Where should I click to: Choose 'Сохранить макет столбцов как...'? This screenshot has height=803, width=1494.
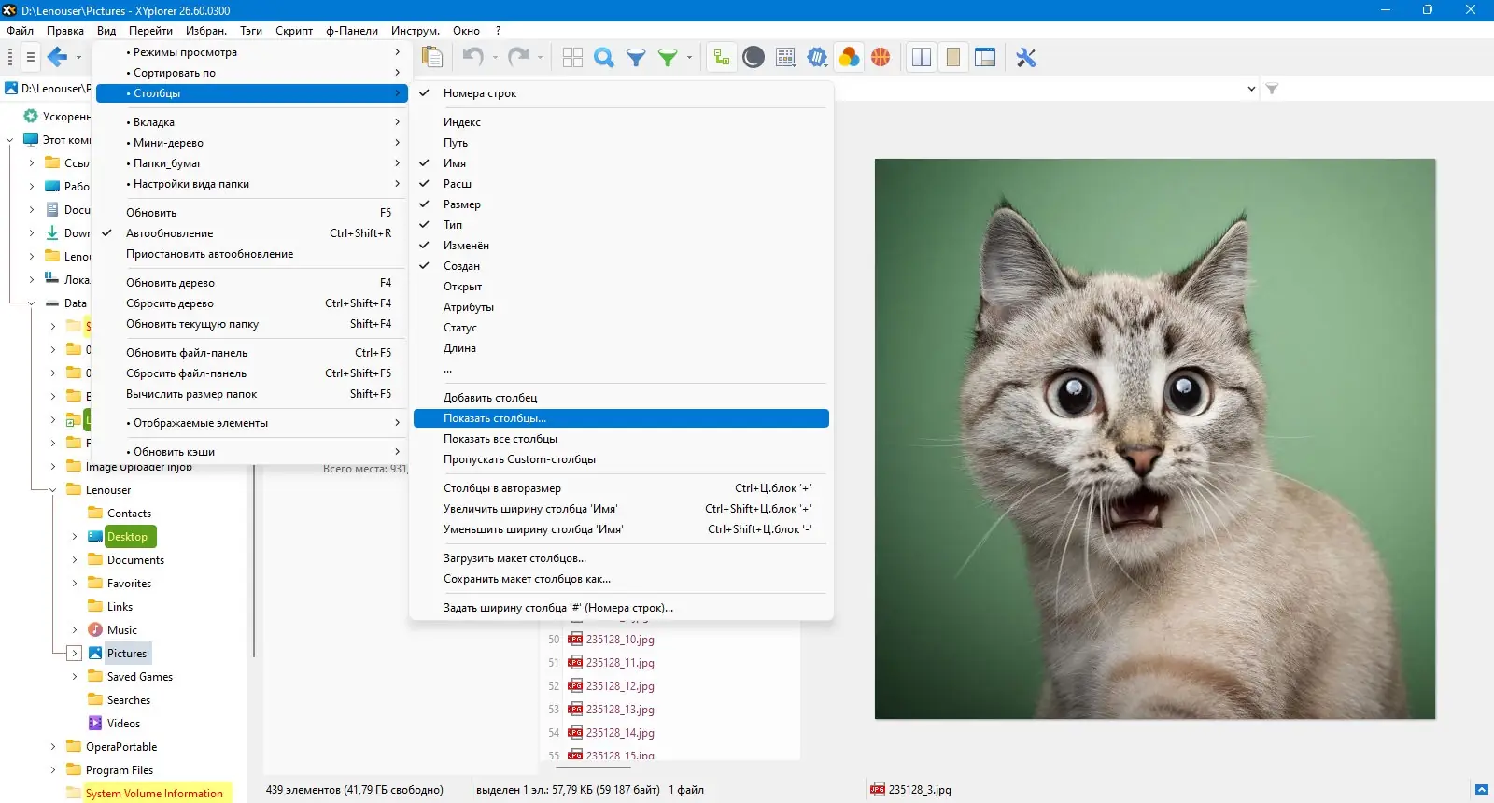621,579
